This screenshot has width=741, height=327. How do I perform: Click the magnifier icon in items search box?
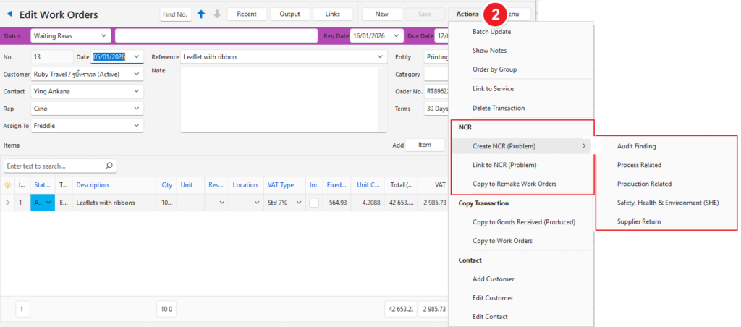click(109, 166)
